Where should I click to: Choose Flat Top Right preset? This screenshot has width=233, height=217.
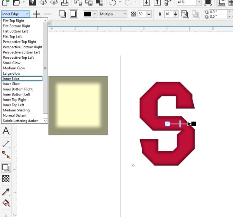pos(22,21)
